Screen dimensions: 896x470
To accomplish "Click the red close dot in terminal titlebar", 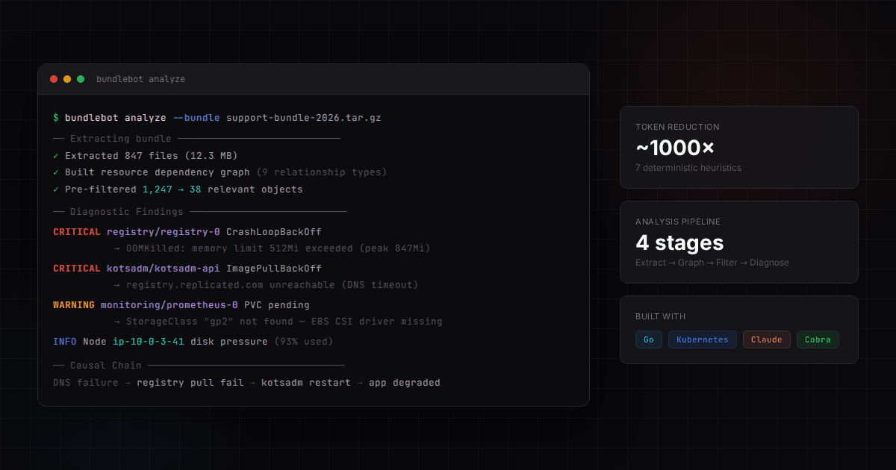I will [54, 79].
